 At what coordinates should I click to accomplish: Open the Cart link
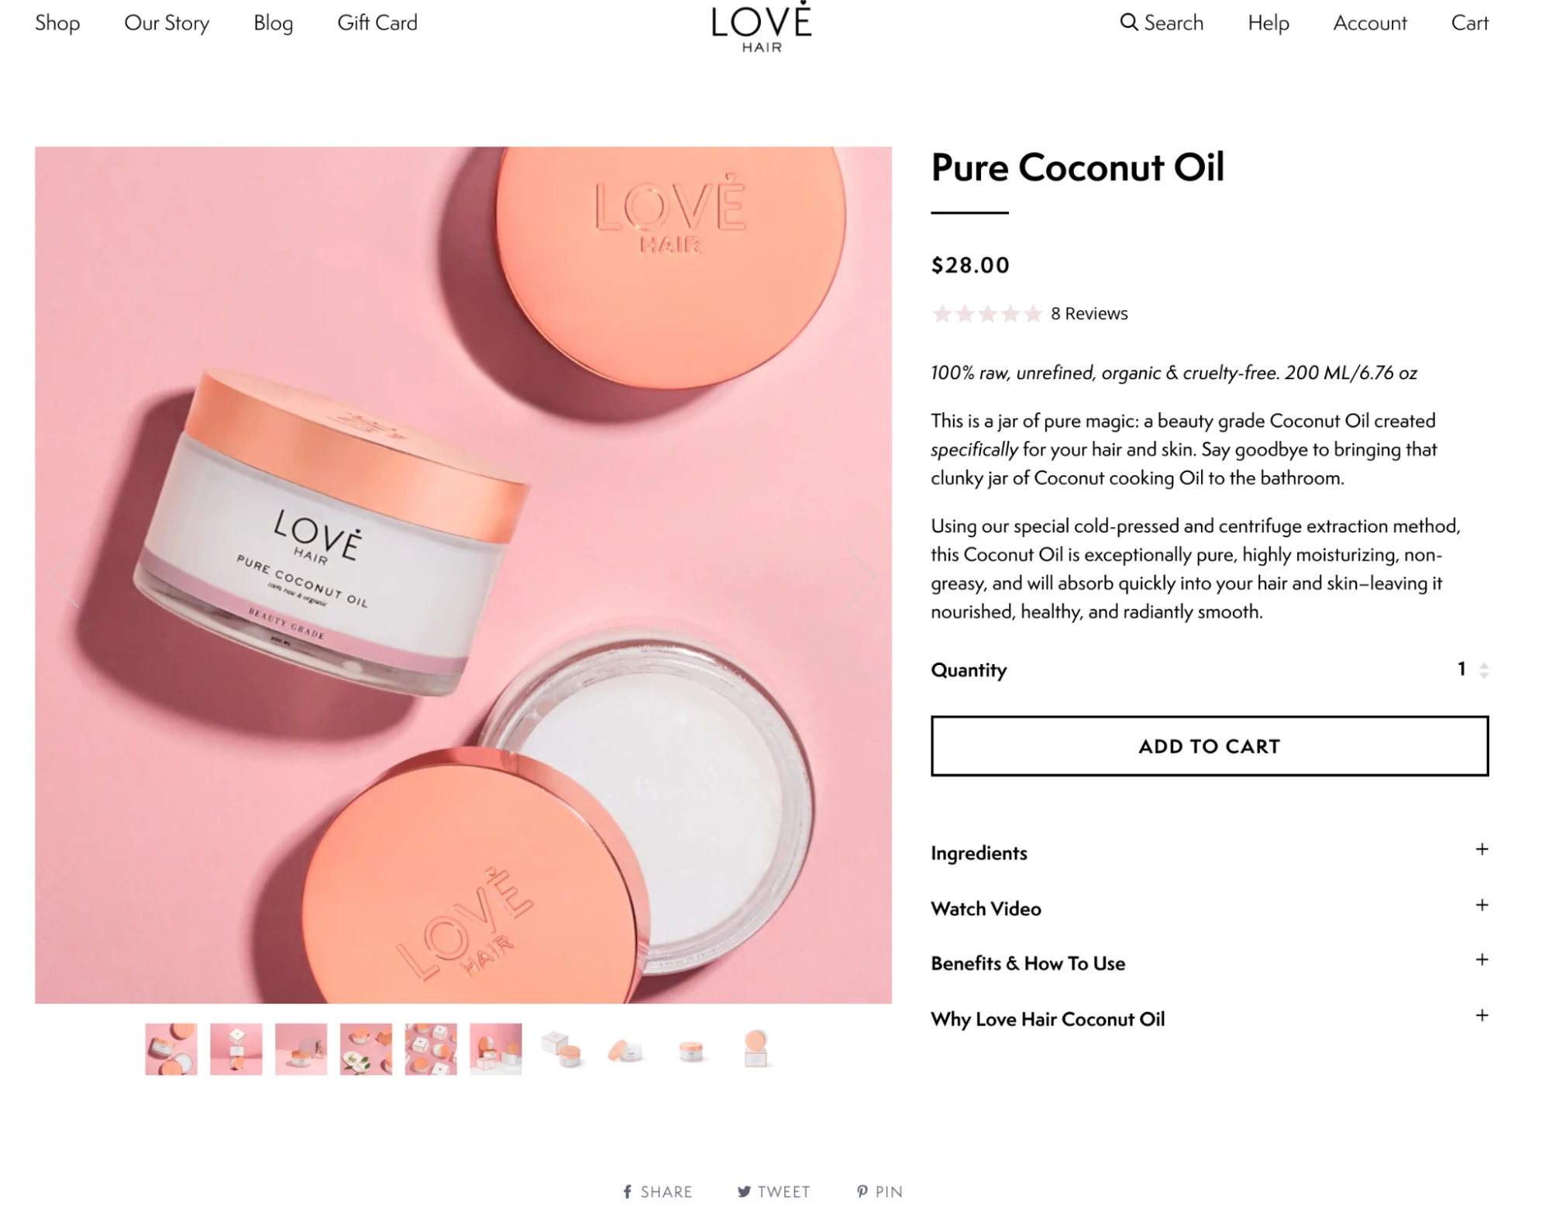click(x=1469, y=23)
